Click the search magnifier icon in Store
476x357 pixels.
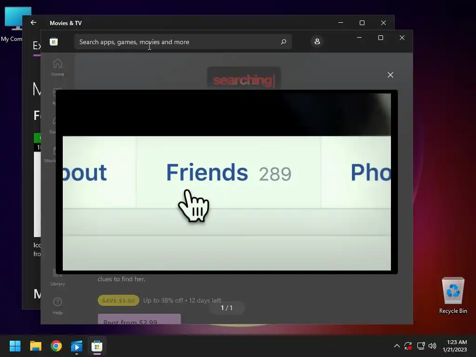[284, 41]
